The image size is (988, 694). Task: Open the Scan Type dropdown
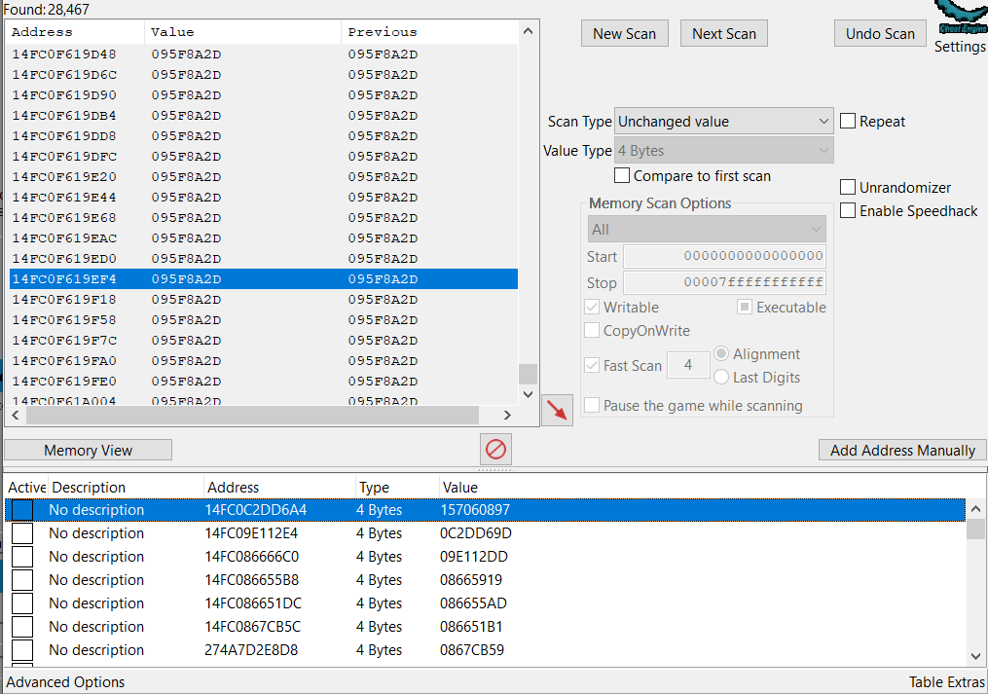pyautogui.click(x=724, y=122)
